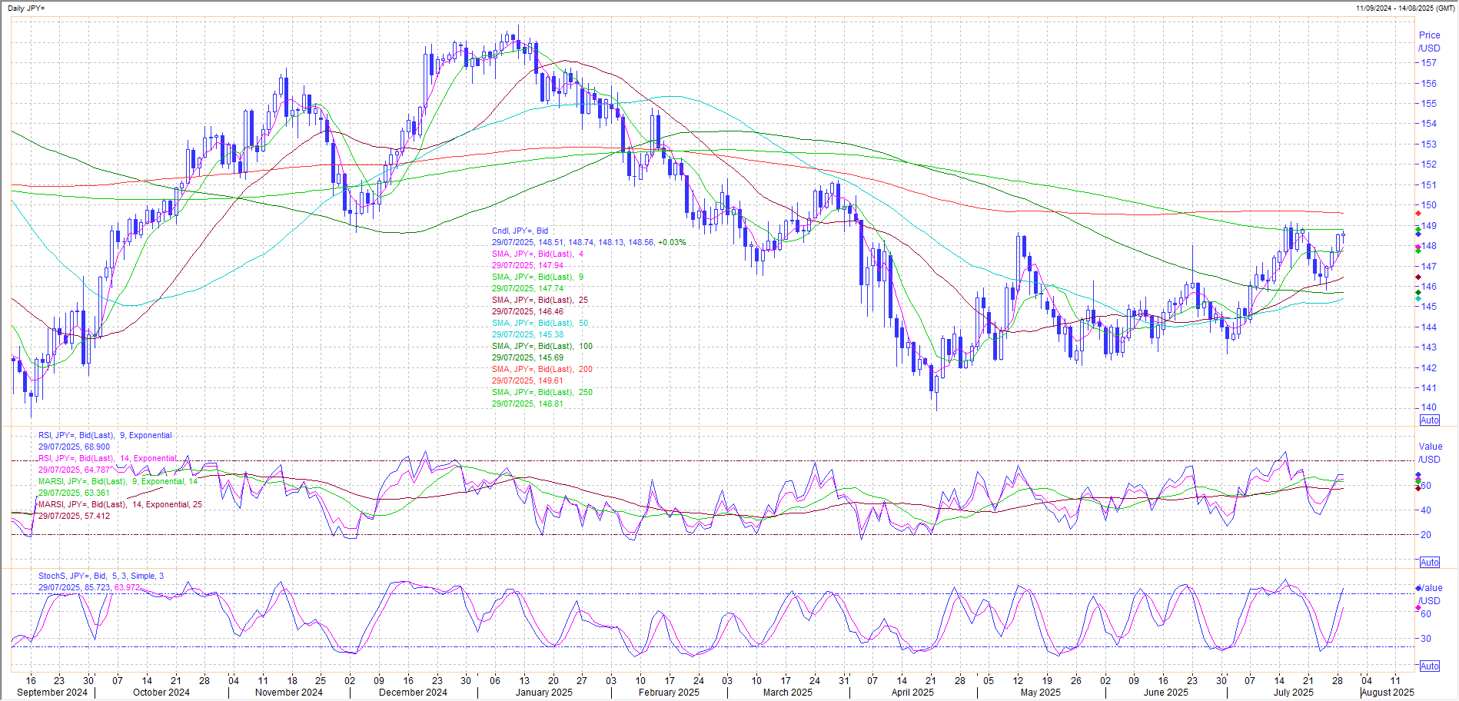Click the SMA 4 value '29/07/2025, 147.94'

pyautogui.click(x=527, y=265)
